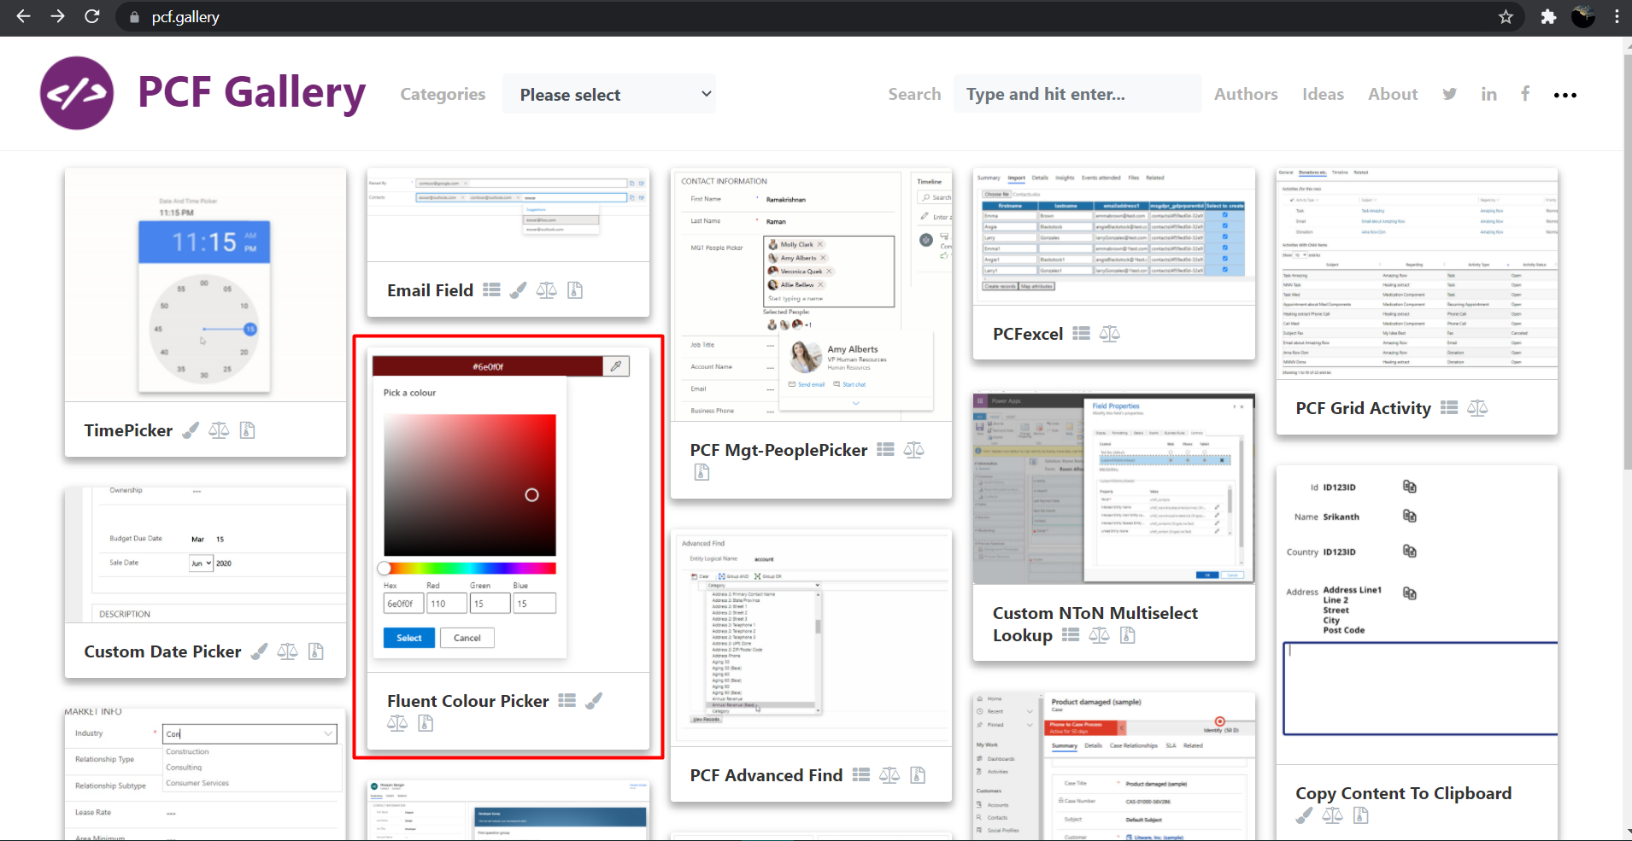1632x841 pixels.
Task: Bookmark this page with the star icon
Action: [x=1506, y=17]
